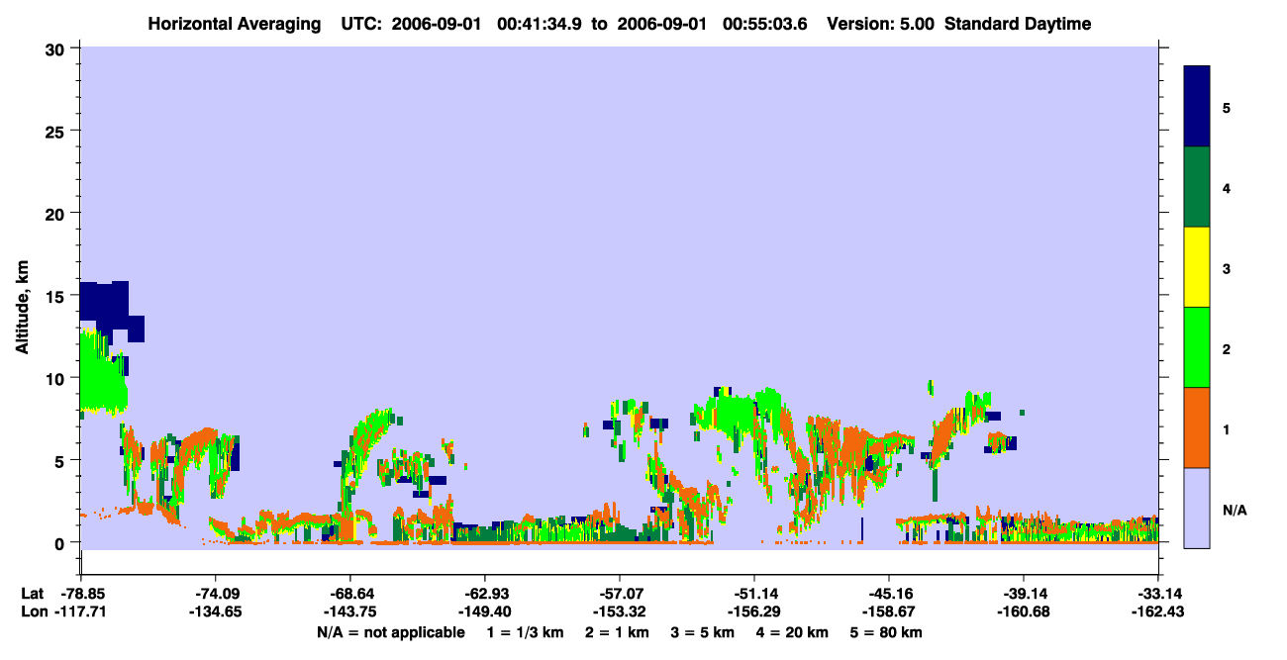The width and height of the screenshot is (1287, 660).
Task: Click the '1 = 1/3 km' legend entry
Action: point(525,632)
